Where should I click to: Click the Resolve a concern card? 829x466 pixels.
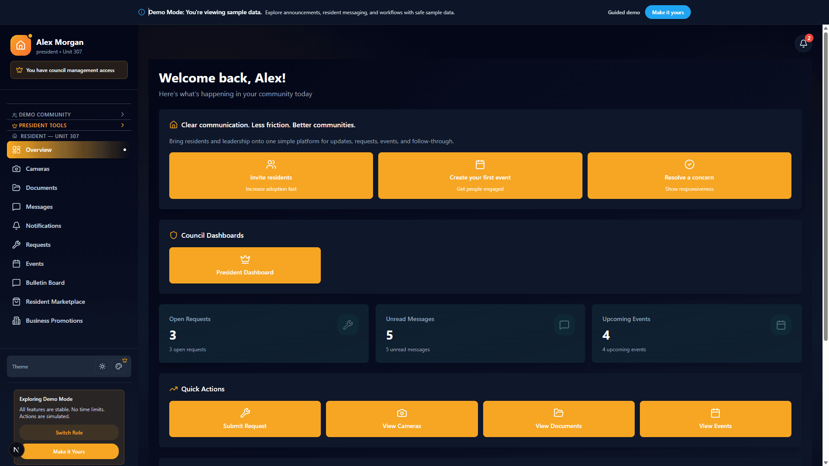(689, 176)
